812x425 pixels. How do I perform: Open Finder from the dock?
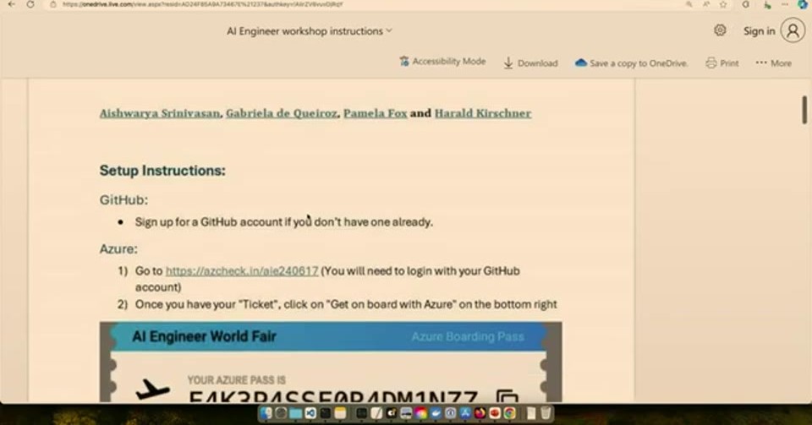click(266, 413)
